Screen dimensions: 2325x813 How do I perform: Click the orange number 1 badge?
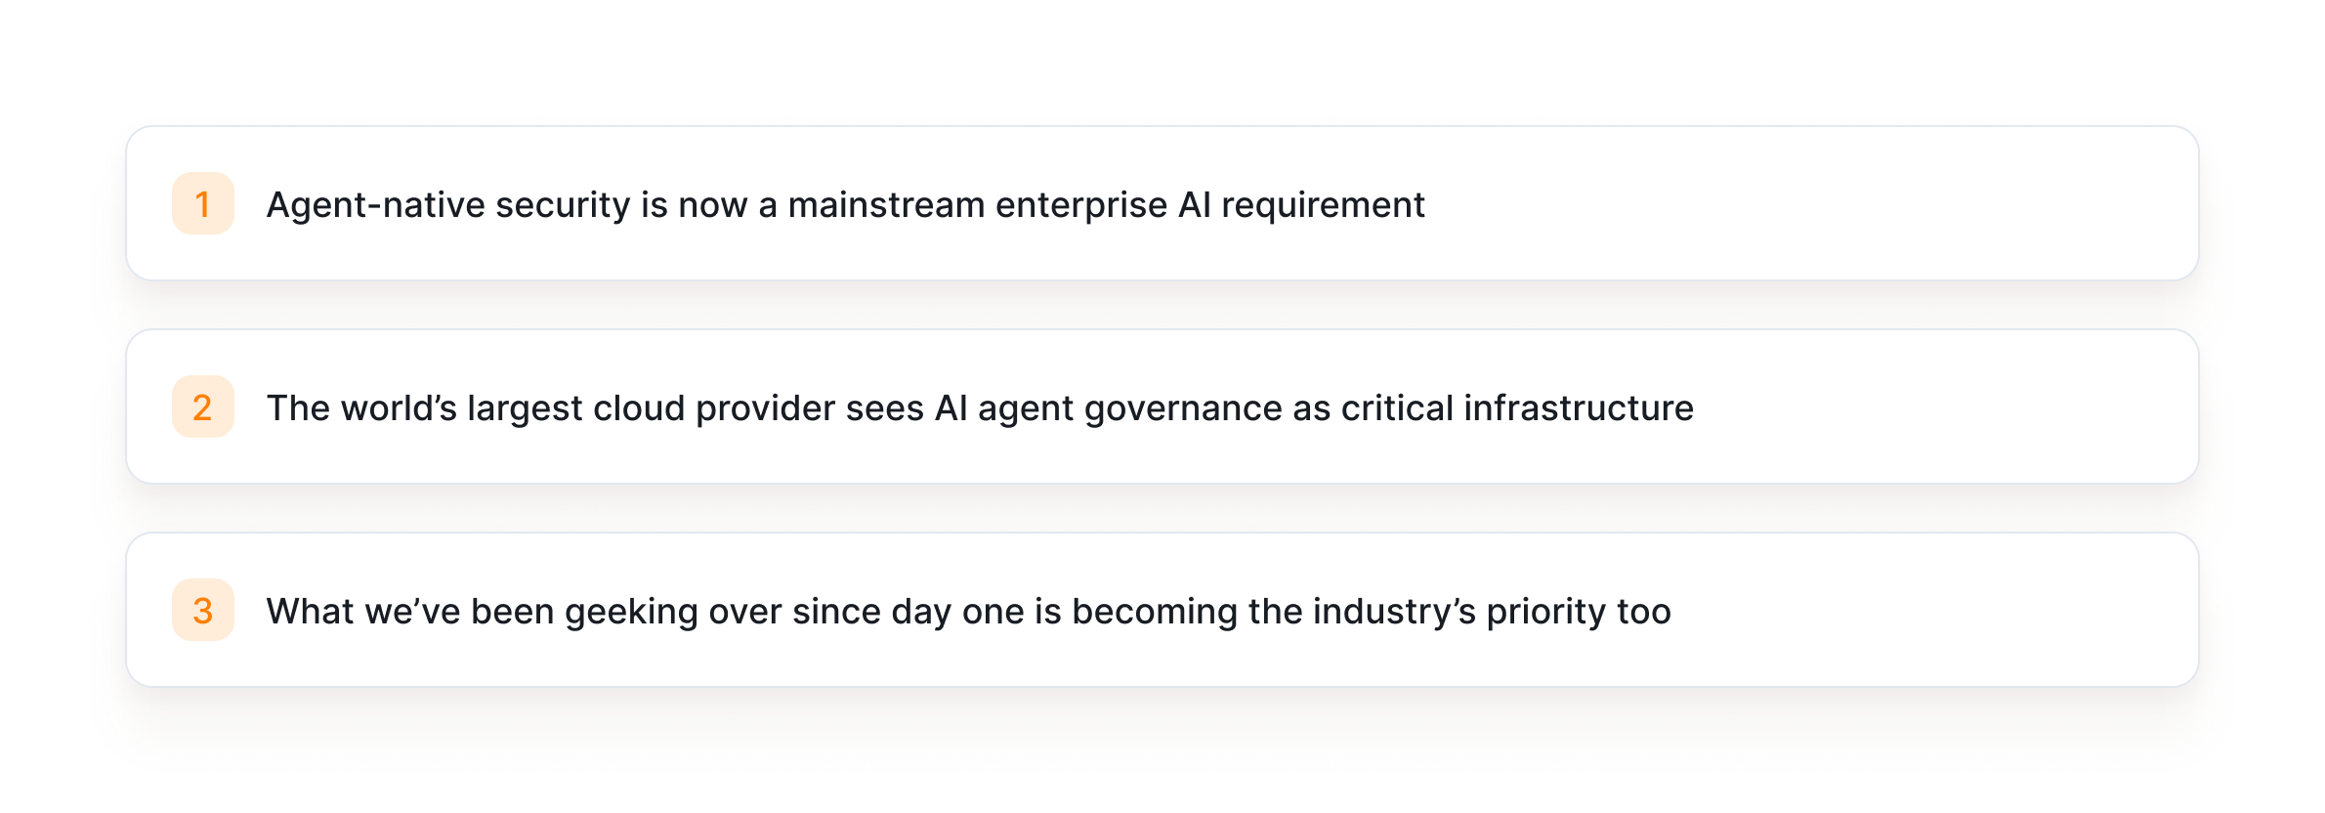(x=203, y=203)
